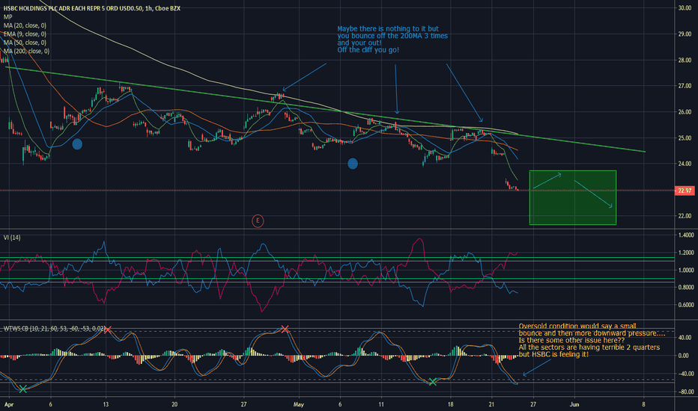Screen dimensions: 698x411
Task: Select the green descending trendline
Action: (x=325, y=109)
